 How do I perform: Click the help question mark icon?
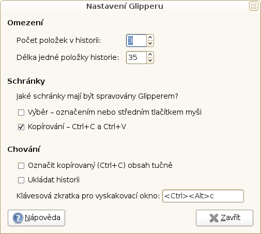tap(18, 218)
